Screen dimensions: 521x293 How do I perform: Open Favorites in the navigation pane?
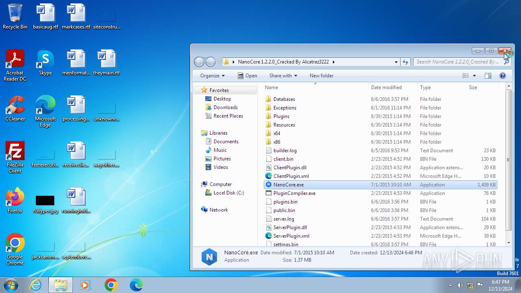click(219, 90)
